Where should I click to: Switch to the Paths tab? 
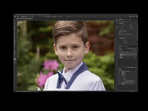[127, 46]
